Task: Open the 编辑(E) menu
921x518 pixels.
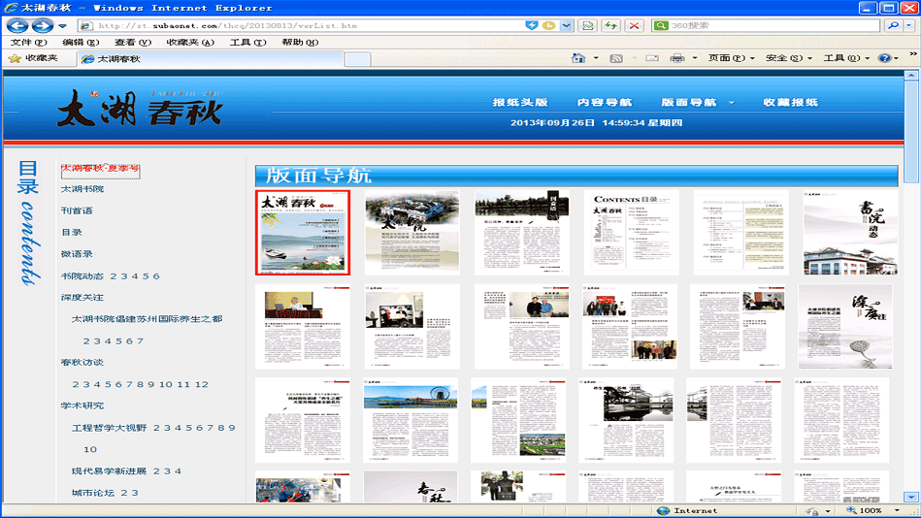Action: (x=81, y=43)
